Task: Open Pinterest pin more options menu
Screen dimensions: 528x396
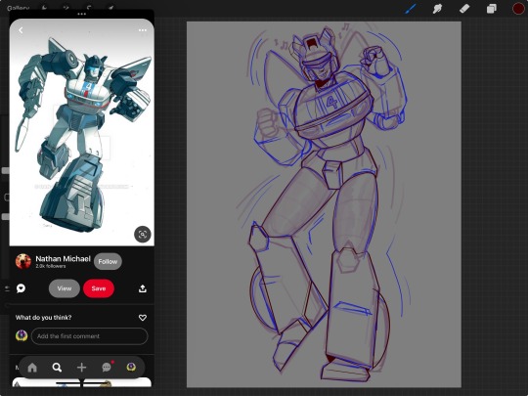Action: tap(143, 30)
